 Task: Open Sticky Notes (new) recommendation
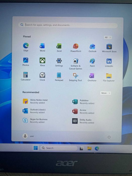click(x=35, y=101)
